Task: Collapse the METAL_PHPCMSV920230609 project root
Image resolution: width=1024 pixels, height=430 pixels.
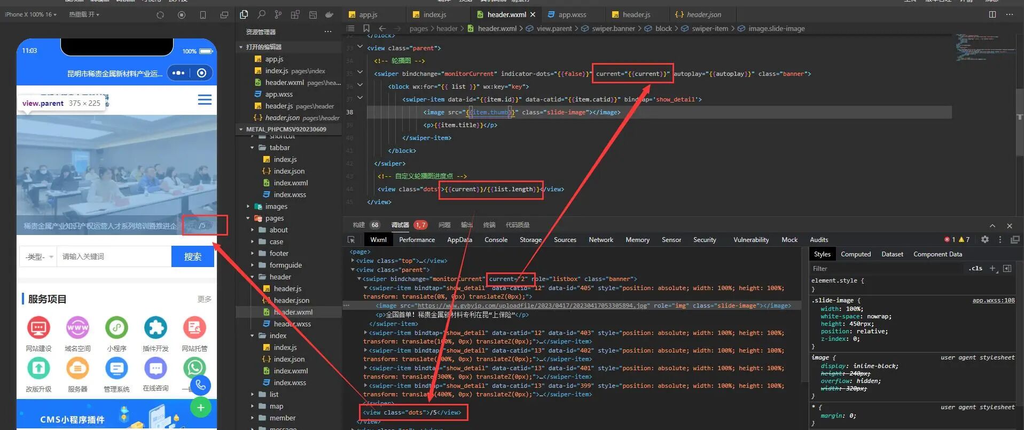Action: tap(241, 129)
